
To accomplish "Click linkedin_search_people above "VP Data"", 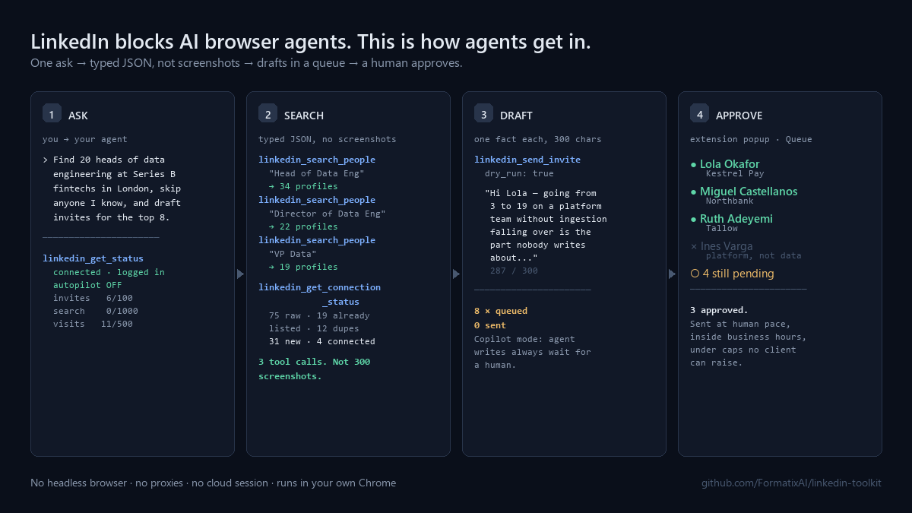I will [317, 240].
